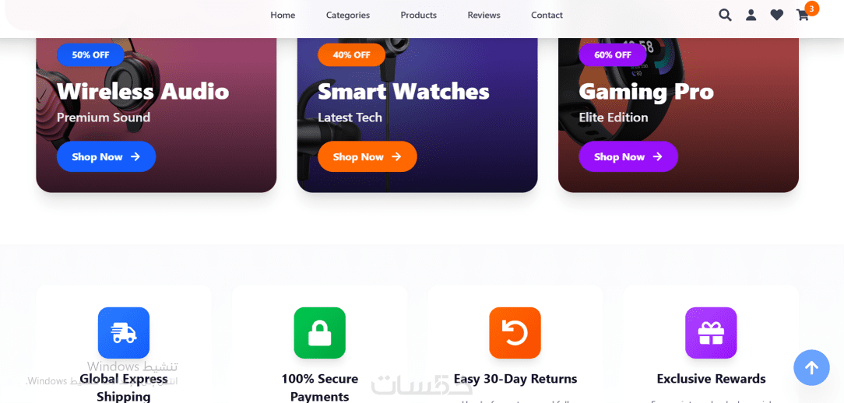The image size is (844, 403).
Task: Click the scroll-to-top arrow button
Action: pyautogui.click(x=812, y=367)
